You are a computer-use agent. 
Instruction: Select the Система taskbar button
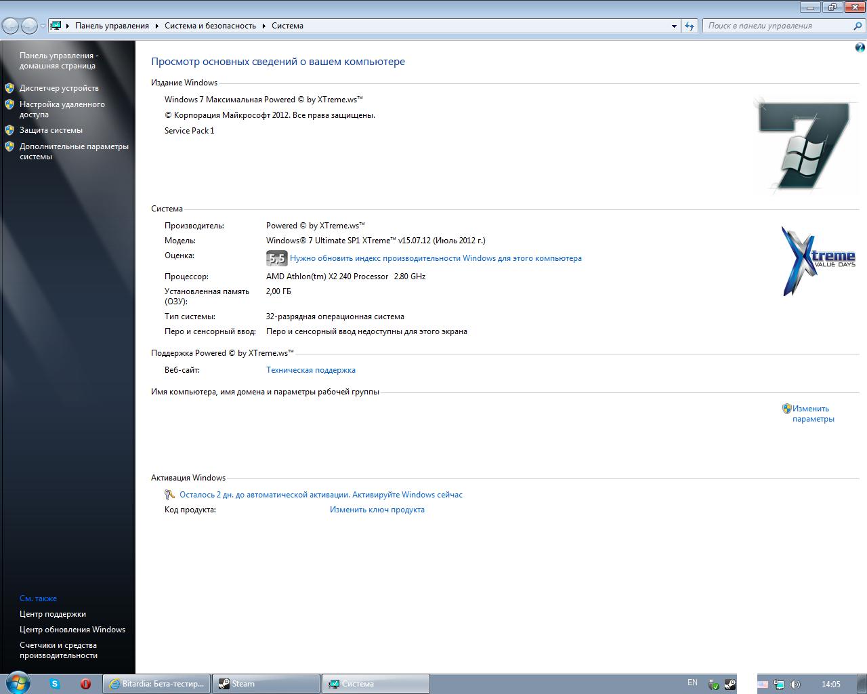click(376, 684)
